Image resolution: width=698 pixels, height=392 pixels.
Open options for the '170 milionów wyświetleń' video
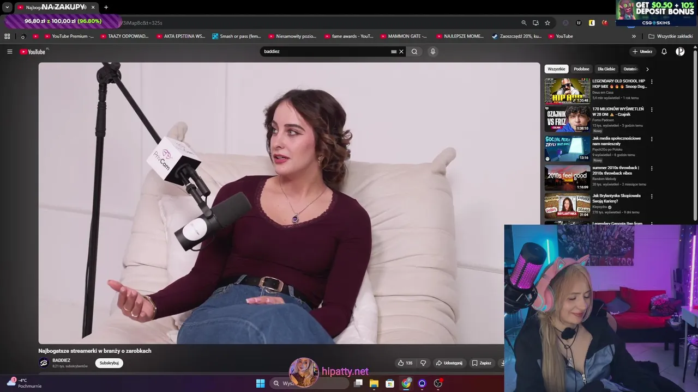click(x=652, y=109)
